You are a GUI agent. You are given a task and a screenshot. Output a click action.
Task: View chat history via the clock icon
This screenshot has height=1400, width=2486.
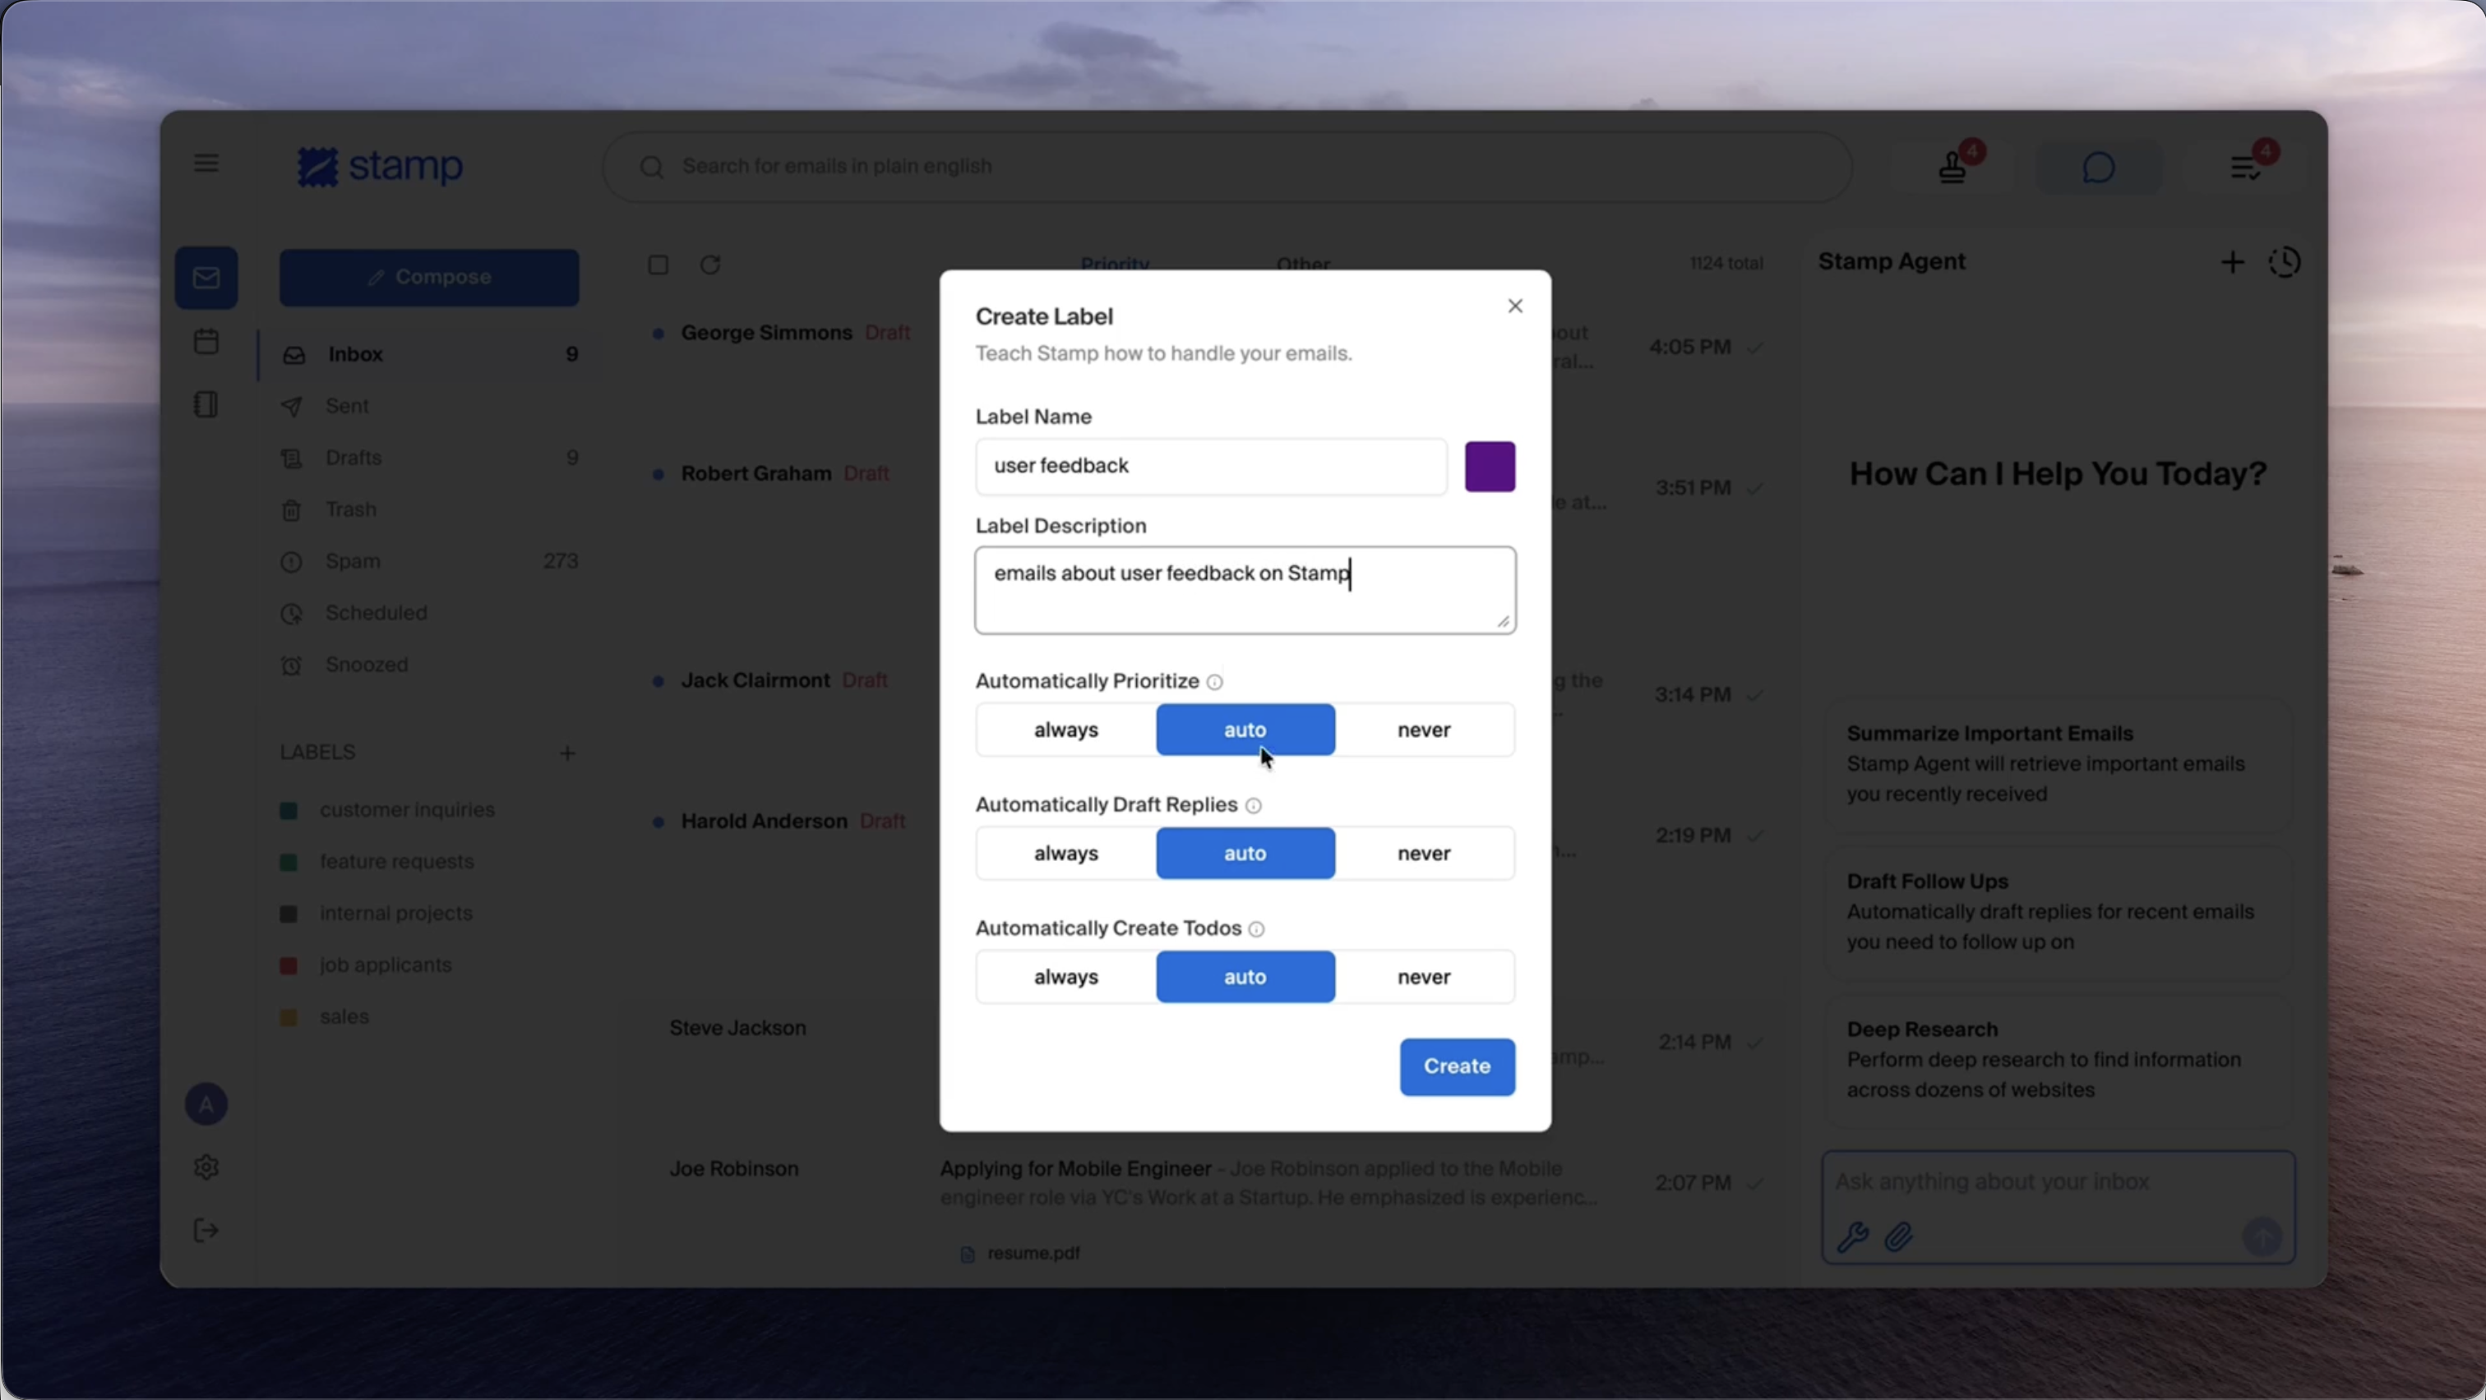pos(2285,261)
